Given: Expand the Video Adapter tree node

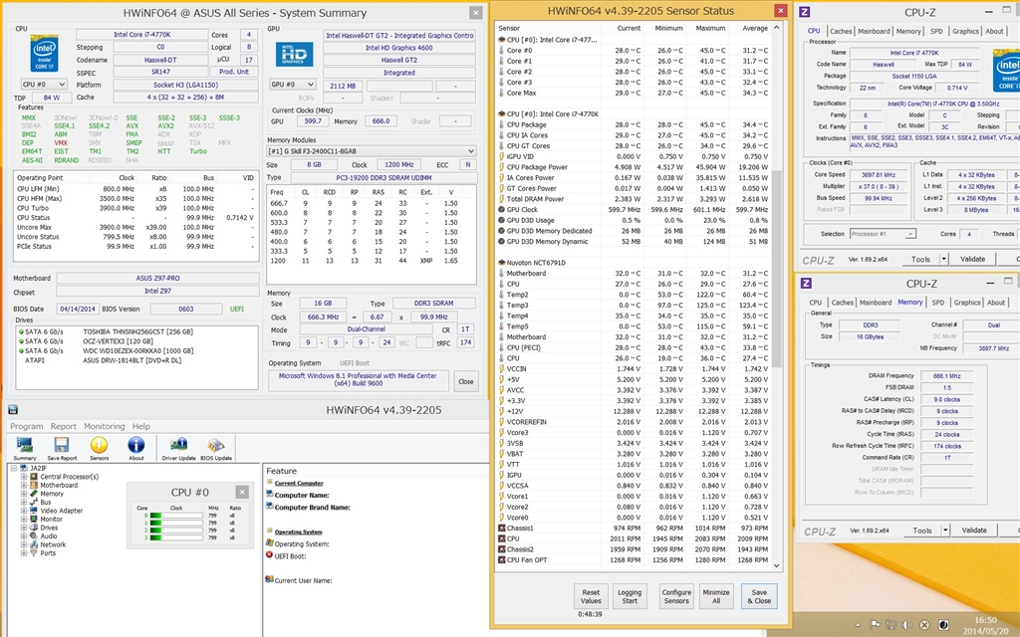Looking at the screenshot, I should coord(23,511).
